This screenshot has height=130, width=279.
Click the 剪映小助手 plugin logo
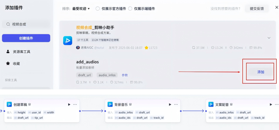68,41
